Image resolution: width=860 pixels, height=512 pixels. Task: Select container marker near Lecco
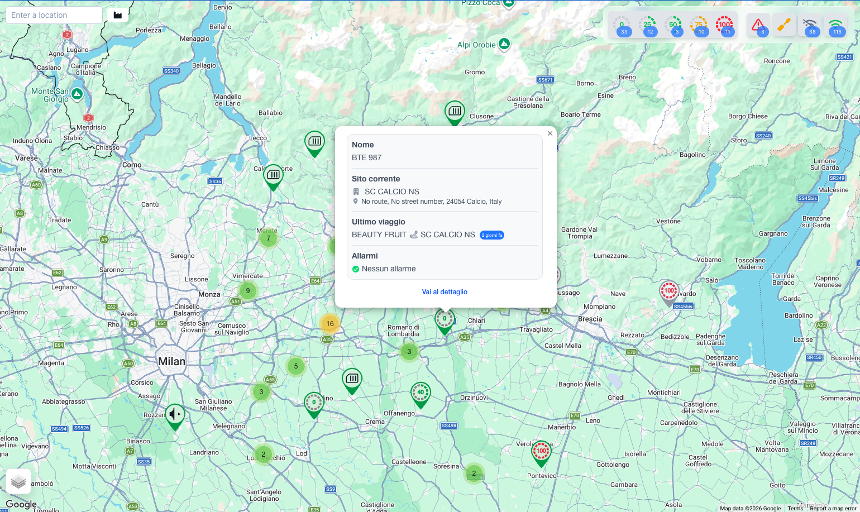[314, 143]
